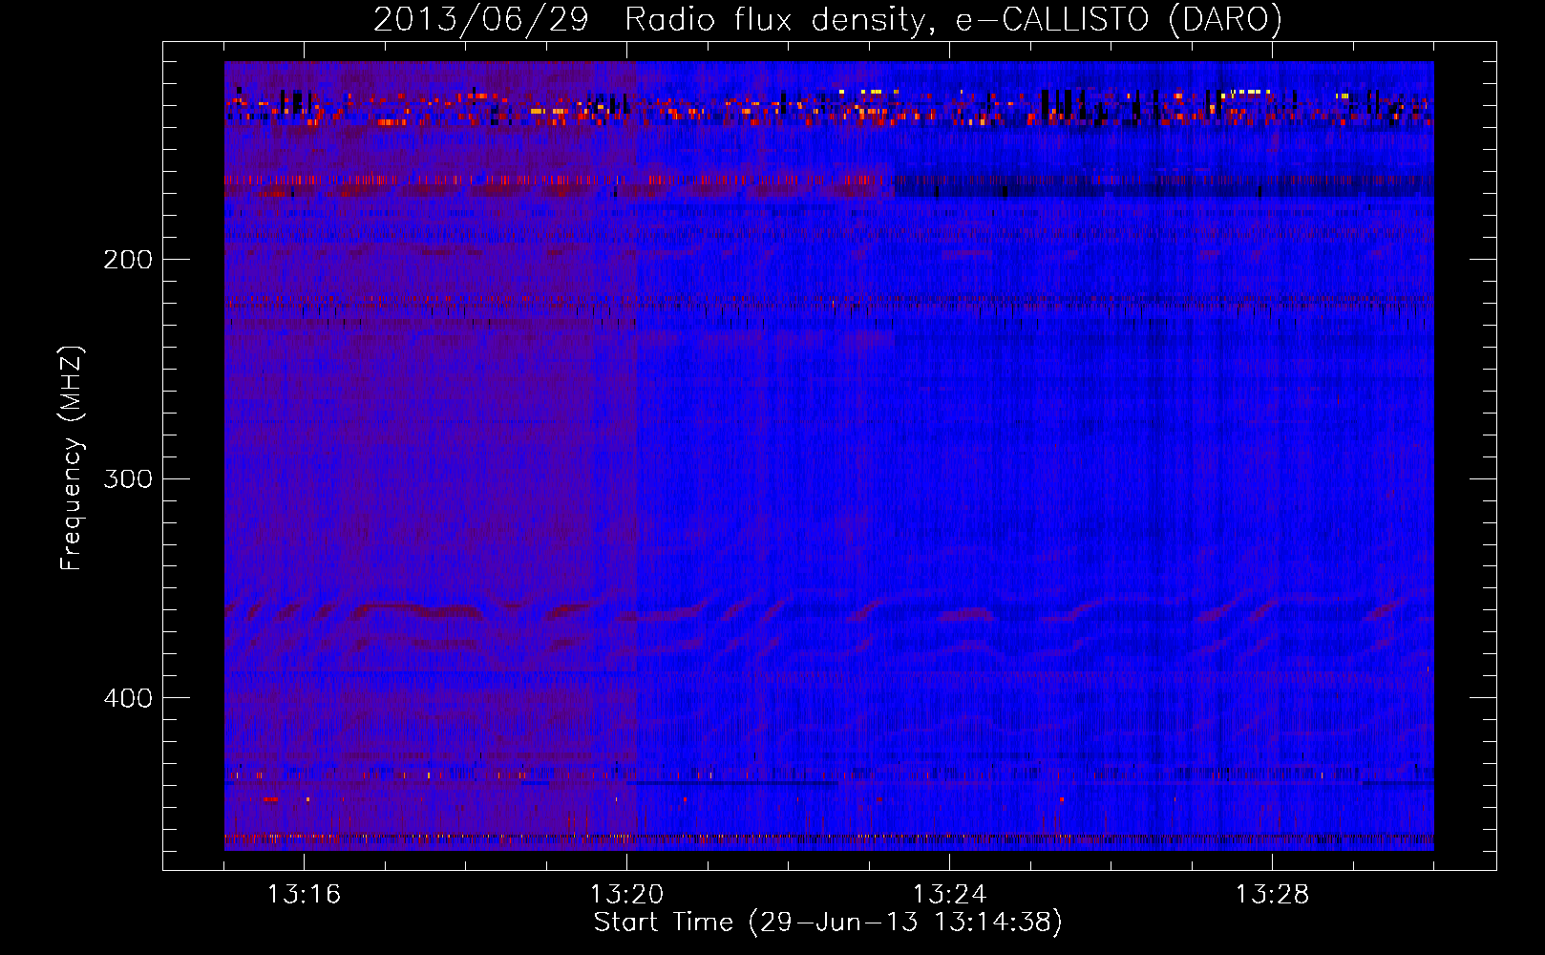Select the Frequency (MHZ) y-axis label
Viewport: 1545px width, 955px height.
coord(72,458)
